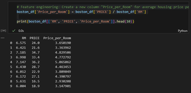The height and width of the screenshot is (93, 191).
Task: Select PRICE value 36.2
Action: 36,62
